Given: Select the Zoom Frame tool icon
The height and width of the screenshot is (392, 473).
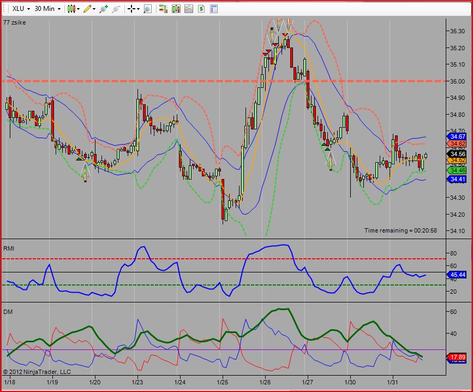Looking at the screenshot, I should [x=147, y=9].
